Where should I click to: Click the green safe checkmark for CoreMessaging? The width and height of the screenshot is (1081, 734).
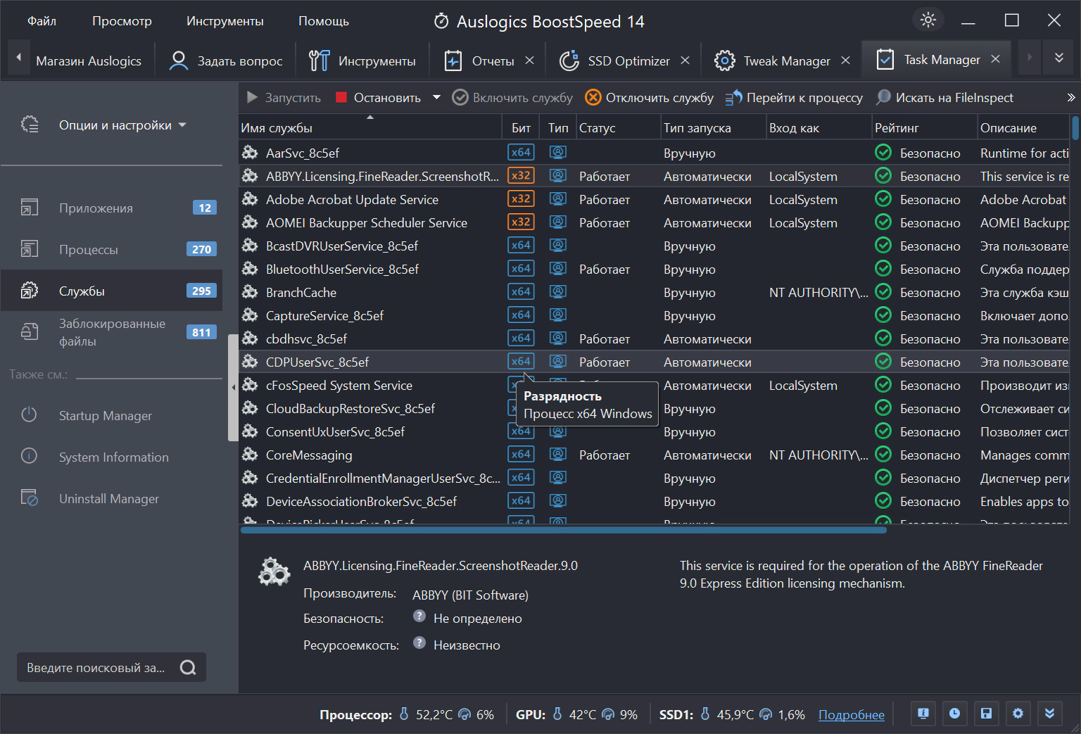click(x=883, y=455)
